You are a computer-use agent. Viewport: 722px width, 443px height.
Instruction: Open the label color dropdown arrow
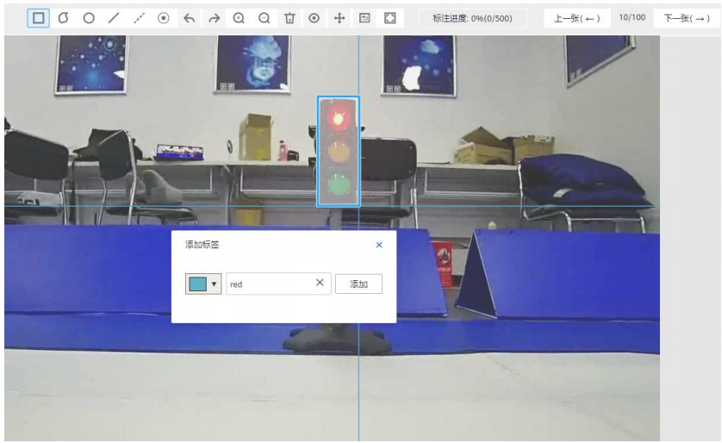pyautogui.click(x=215, y=284)
